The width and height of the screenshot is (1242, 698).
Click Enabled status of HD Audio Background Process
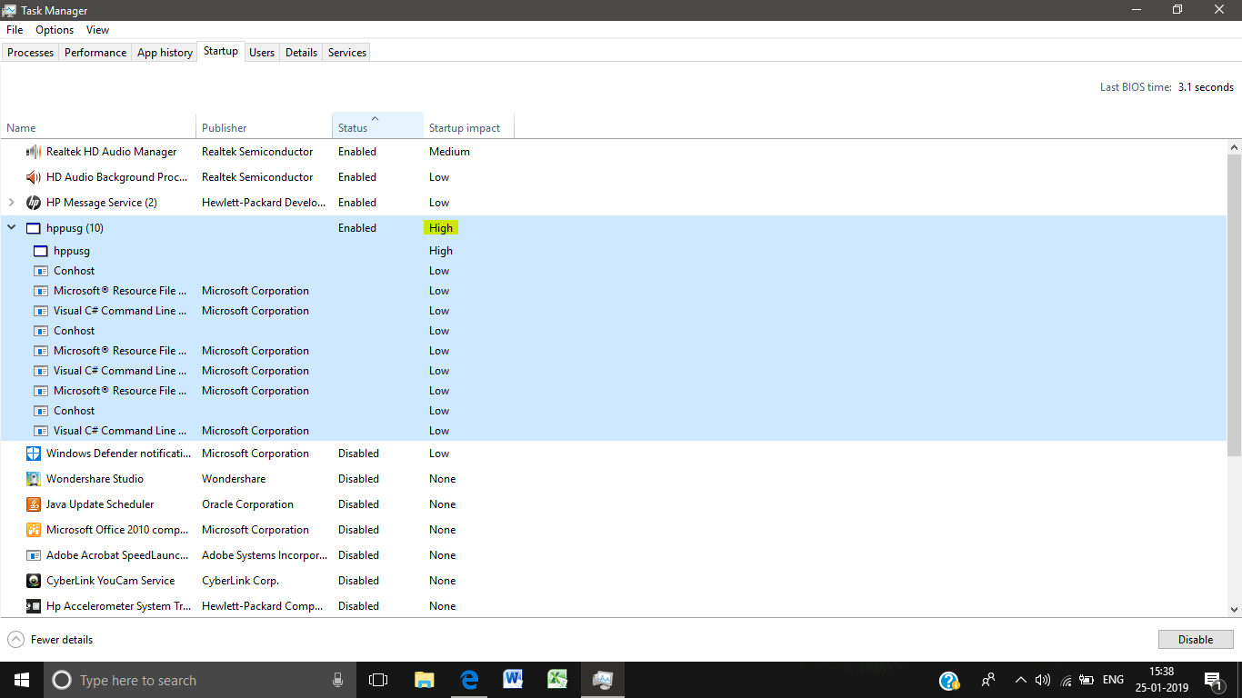coord(357,177)
